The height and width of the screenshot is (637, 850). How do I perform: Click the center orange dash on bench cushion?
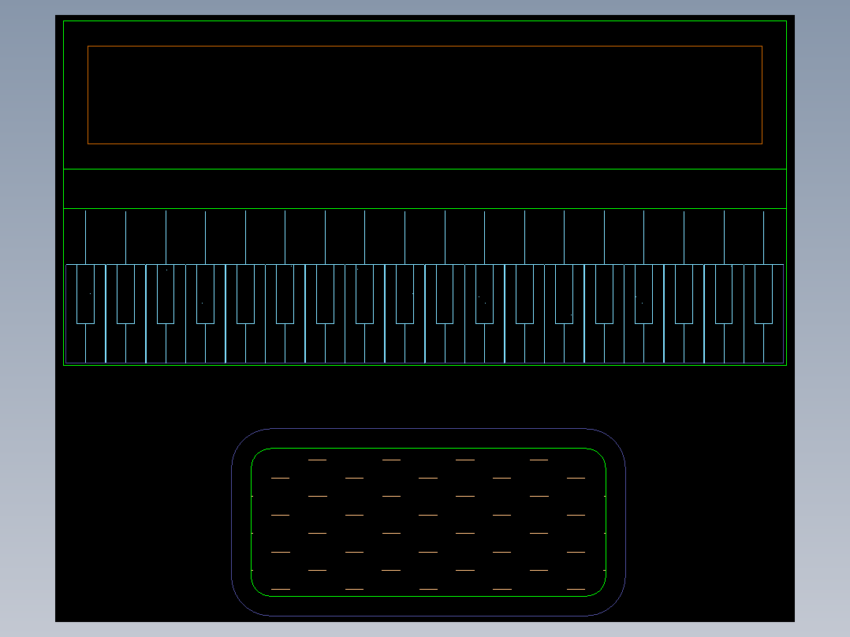[428, 515]
